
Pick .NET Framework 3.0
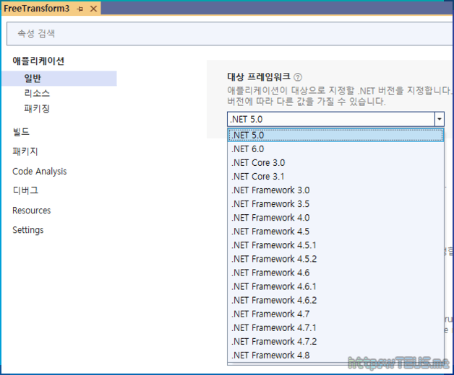[335, 190]
